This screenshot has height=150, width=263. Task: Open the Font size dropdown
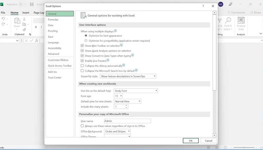click(118, 96)
